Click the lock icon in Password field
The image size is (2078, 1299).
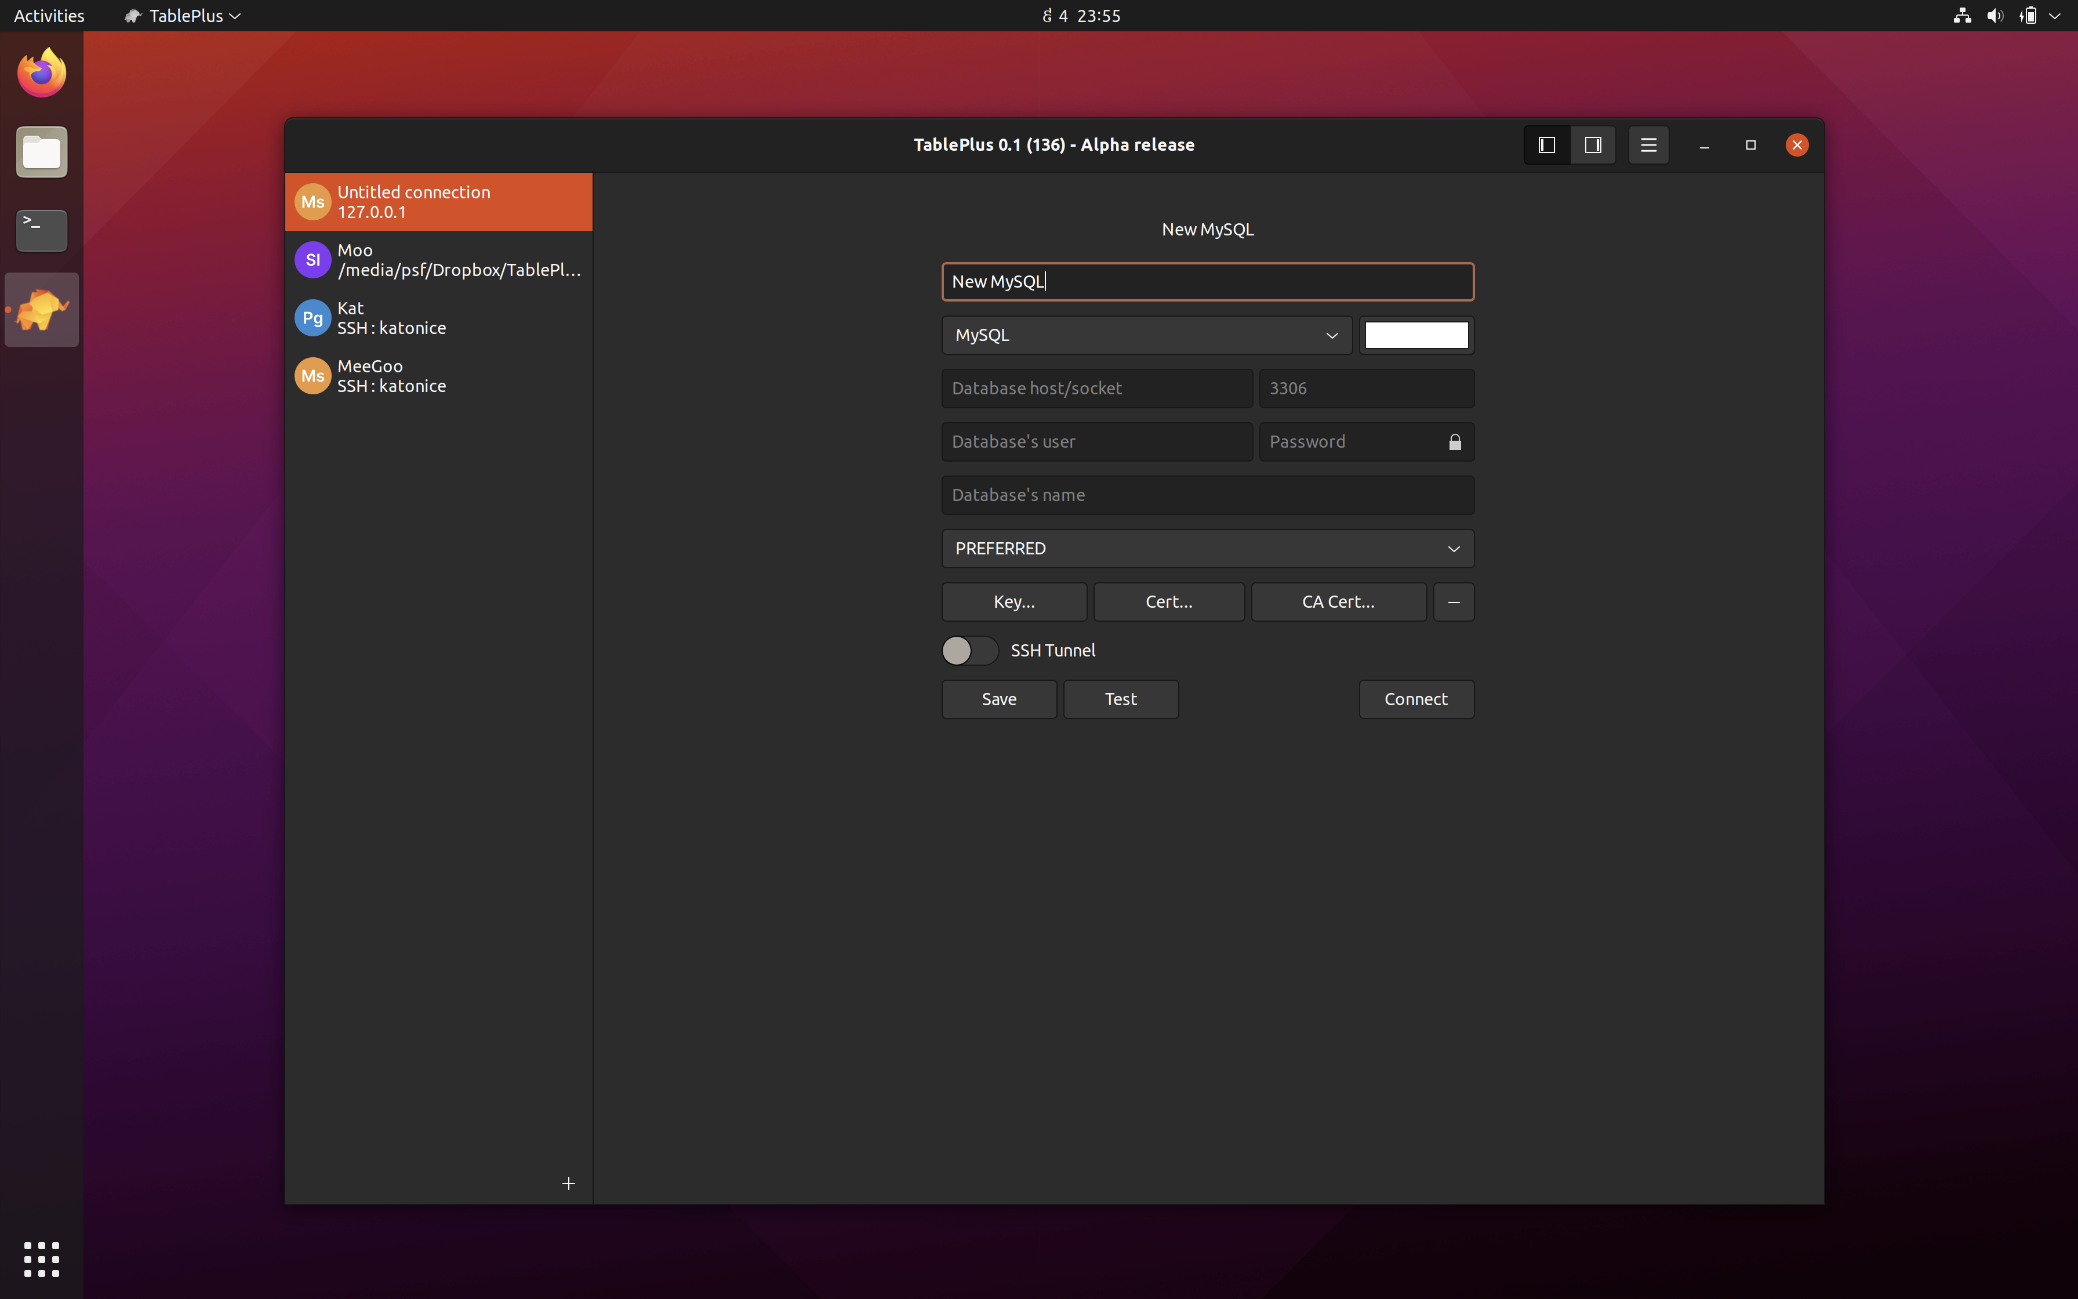1455,441
